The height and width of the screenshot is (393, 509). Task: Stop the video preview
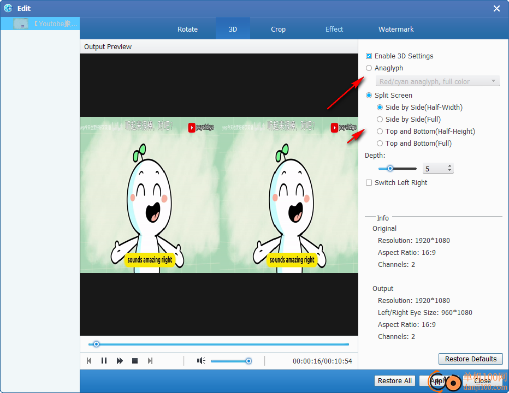click(x=135, y=361)
